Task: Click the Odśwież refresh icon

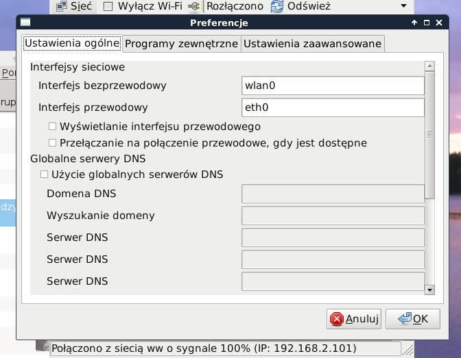Action: 277,7
